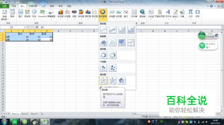Choose the 3-D bubble chart
This screenshot has width=224, height=125.
pos(112,68)
